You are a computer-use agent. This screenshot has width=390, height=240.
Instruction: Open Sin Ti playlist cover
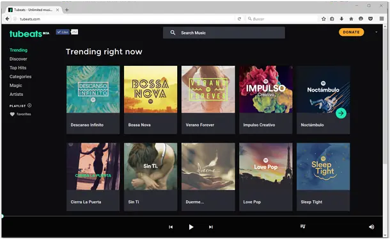tap(150, 166)
